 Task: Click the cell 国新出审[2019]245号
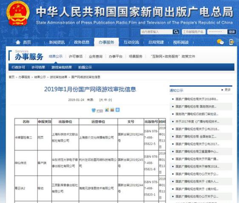(x=131, y=163)
